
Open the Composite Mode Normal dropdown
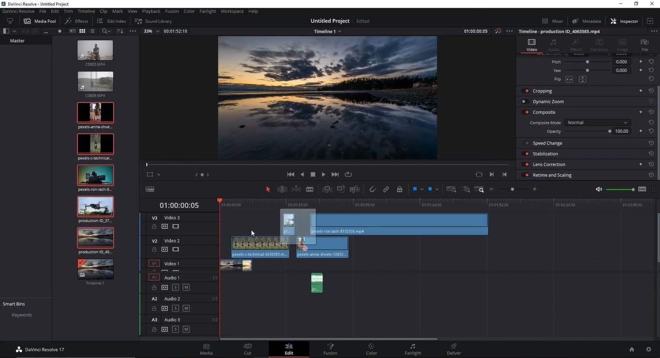coord(597,123)
